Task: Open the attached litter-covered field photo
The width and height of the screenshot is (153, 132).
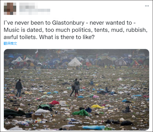Action: coord(76,90)
